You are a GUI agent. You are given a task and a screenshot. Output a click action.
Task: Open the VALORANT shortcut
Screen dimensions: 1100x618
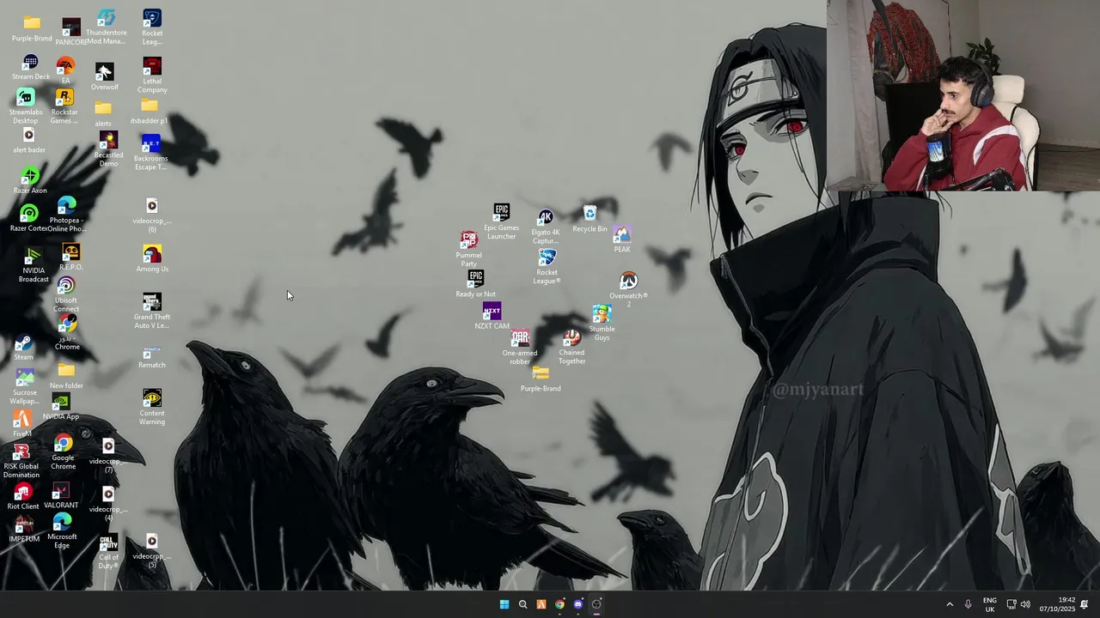60,495
